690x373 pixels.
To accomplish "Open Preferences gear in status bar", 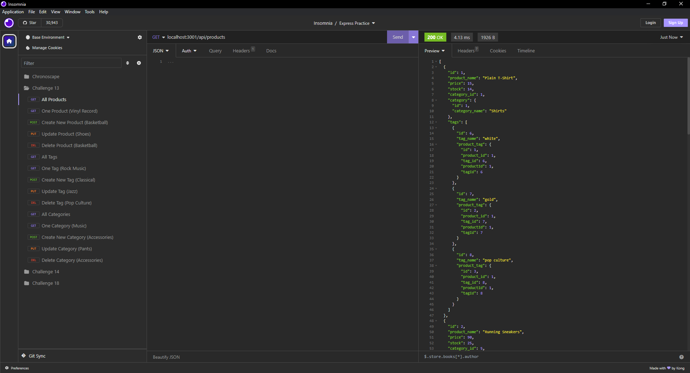I will pyautogui.click(x=7, y=368).
